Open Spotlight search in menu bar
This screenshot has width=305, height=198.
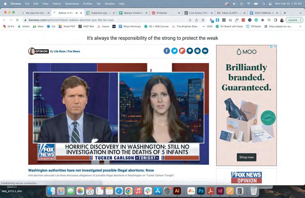pyautogui.click(x=264, y=4)
